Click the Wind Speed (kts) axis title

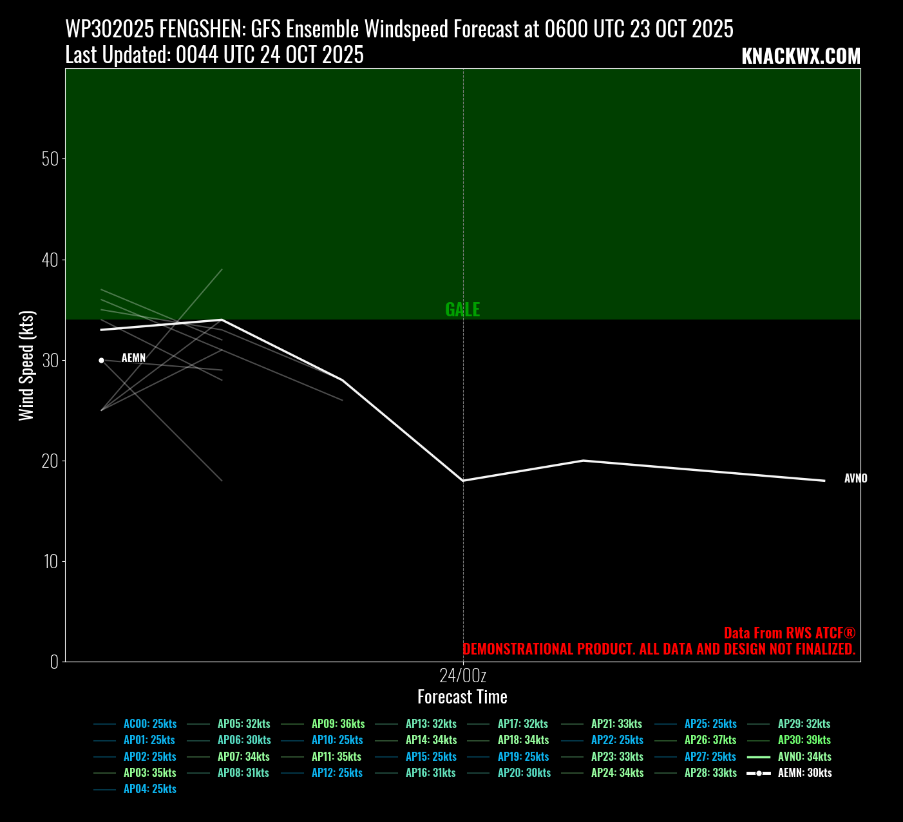coord(26,365)
